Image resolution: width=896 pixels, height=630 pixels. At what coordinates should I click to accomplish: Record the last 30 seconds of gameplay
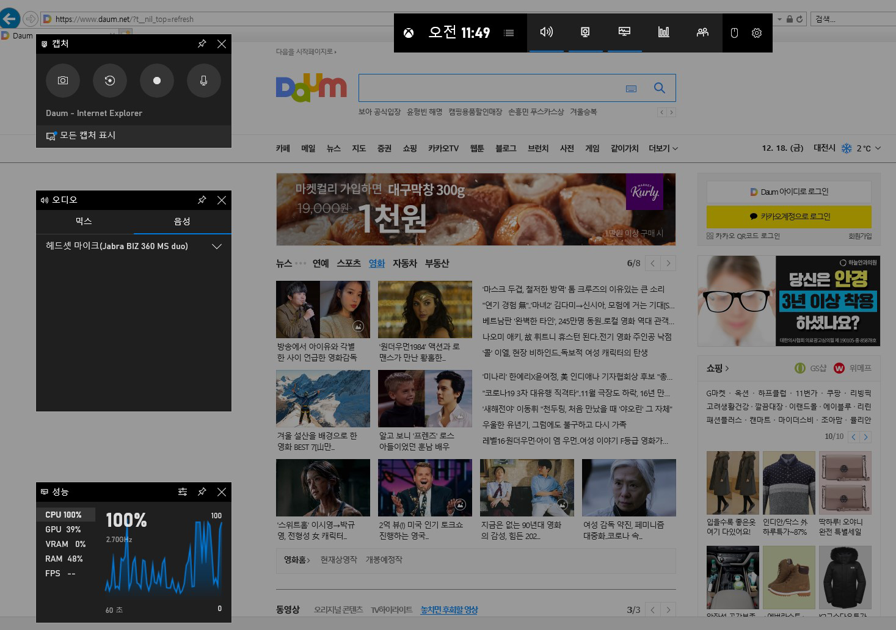110,81
